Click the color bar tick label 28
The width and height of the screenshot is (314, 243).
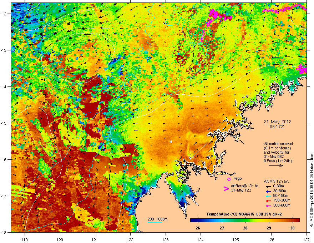pos(245,228)
